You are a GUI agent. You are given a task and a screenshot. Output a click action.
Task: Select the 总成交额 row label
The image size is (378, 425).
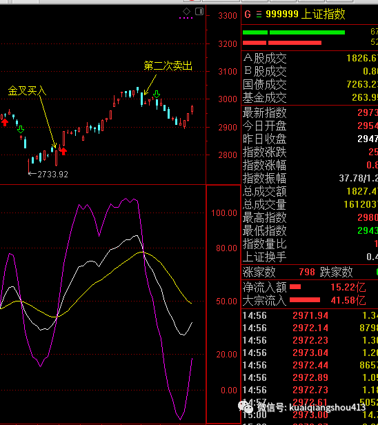[x=265, y=191]
